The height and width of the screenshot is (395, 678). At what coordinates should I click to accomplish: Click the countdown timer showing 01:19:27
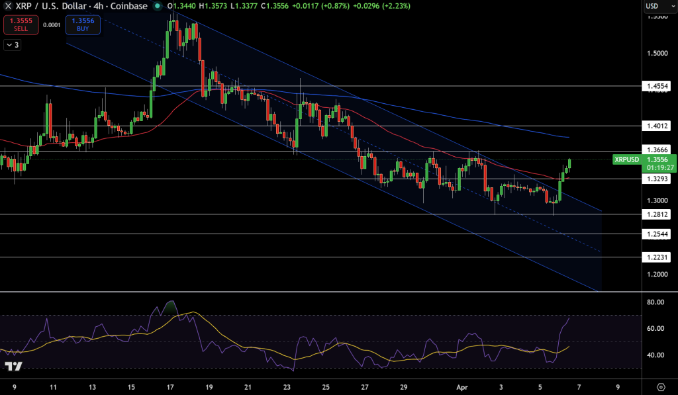(x=661, y=167)
